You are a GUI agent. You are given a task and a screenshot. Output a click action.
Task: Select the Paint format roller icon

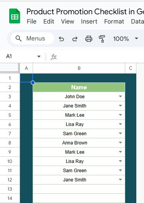(x=102, y=39)
